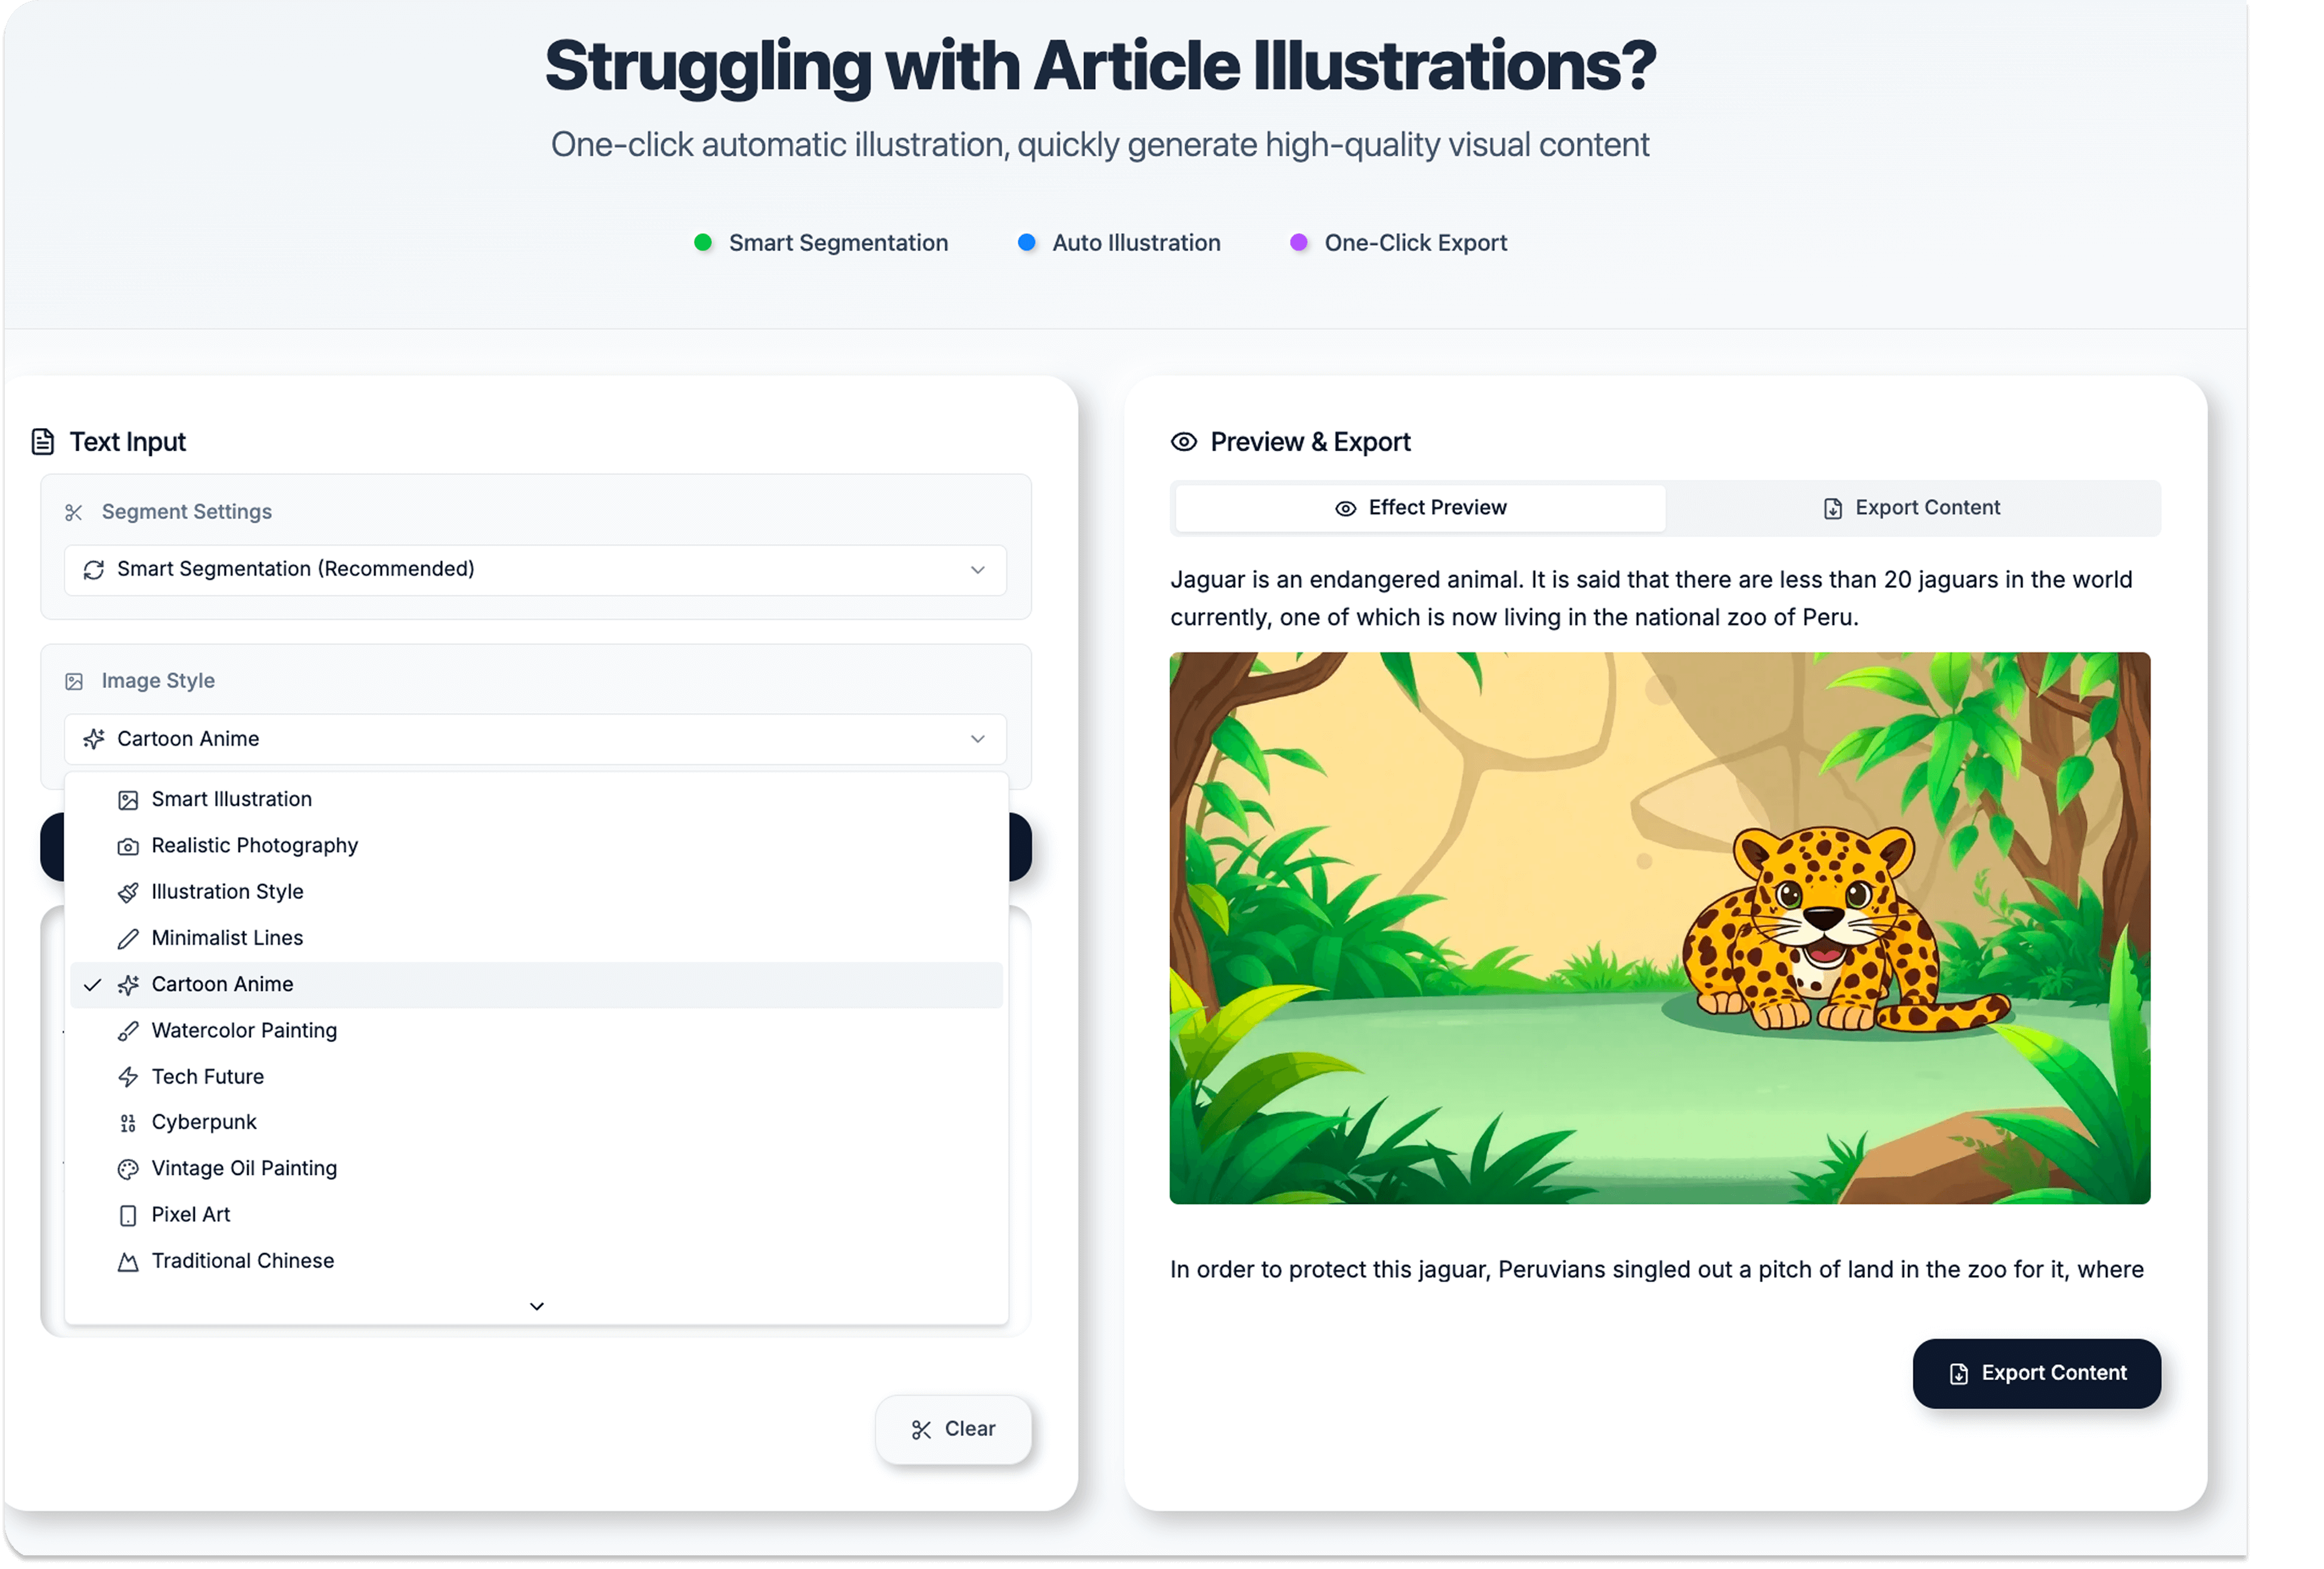
Task: Click the scissors icon beside Segment Settings
Action: (75, 512)
